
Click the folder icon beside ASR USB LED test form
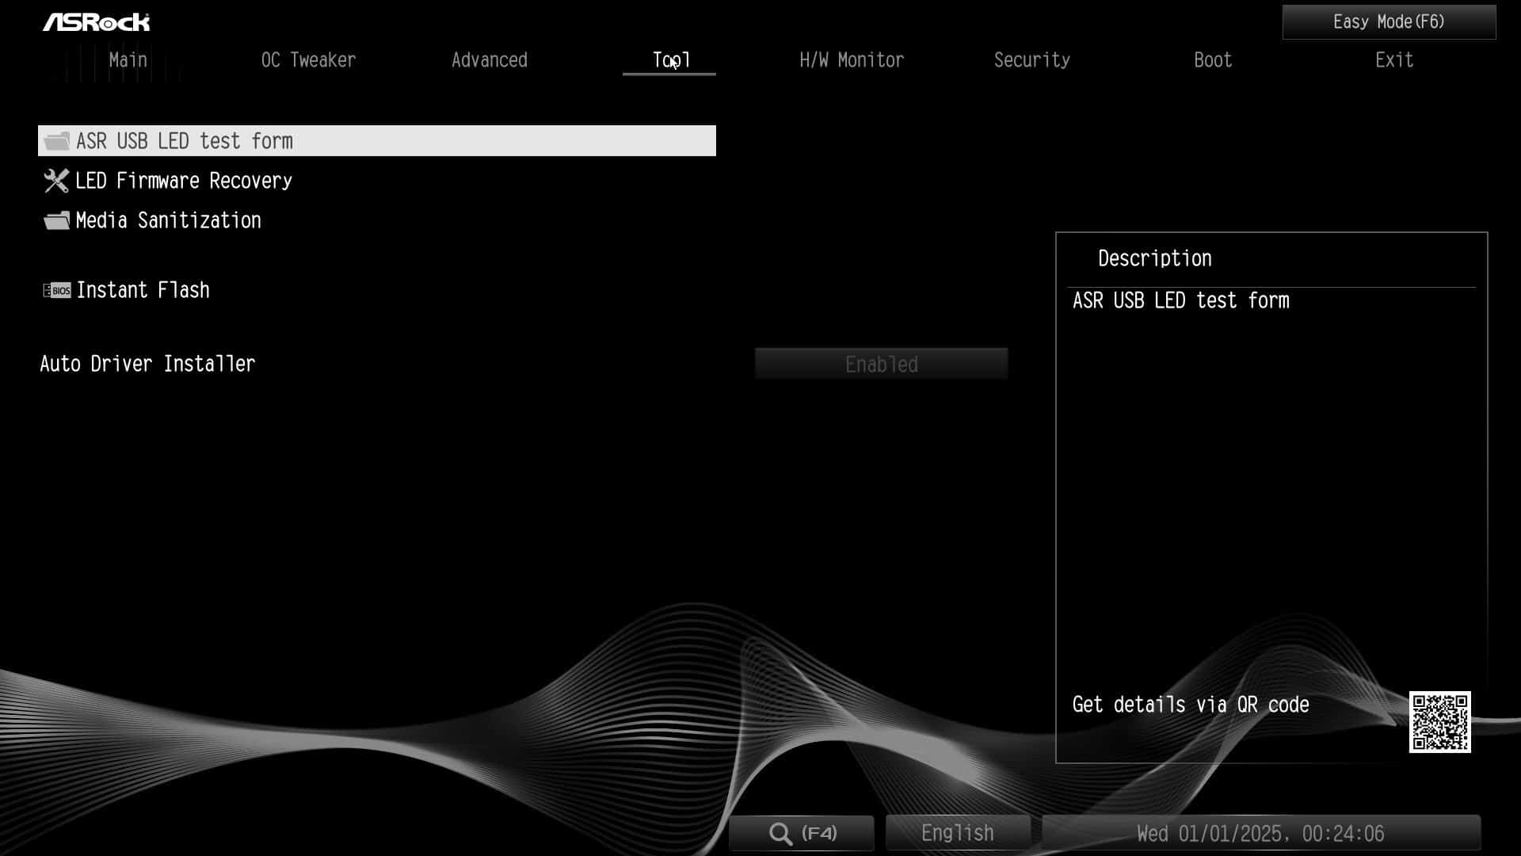[x=56, y=141]
